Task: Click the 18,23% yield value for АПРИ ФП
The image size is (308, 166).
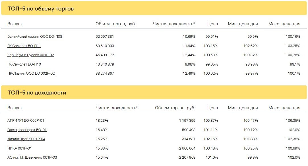Action: tap(102, 121)
